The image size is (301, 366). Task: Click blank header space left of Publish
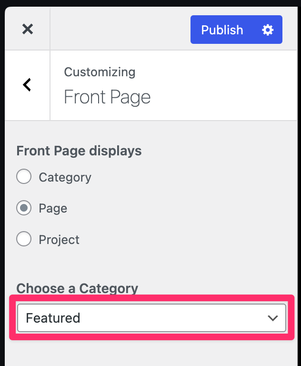[119, 30]
